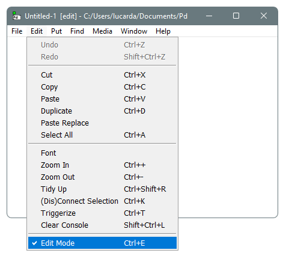Image resolution: width=286 pixels, height=256 pixels.
Task: Open the Font dialog entry
Action: (102, 153)
